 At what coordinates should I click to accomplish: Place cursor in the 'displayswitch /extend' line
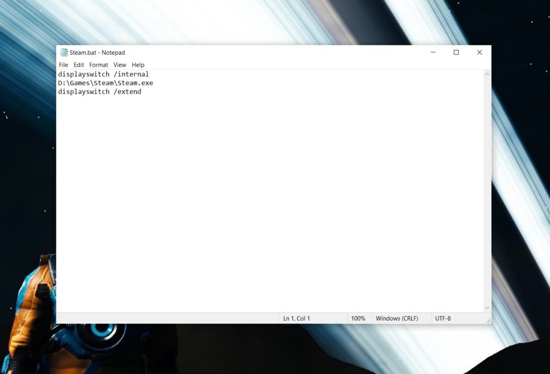99,92
